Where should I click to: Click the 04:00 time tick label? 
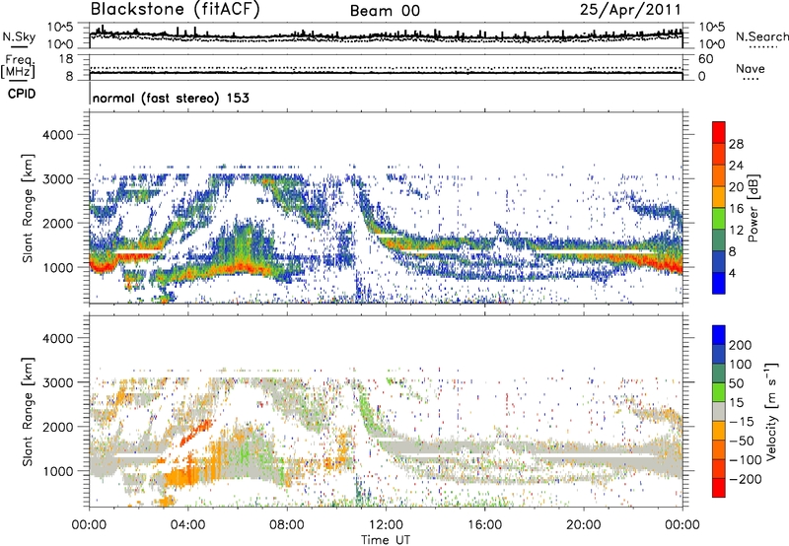pos(188,525)
